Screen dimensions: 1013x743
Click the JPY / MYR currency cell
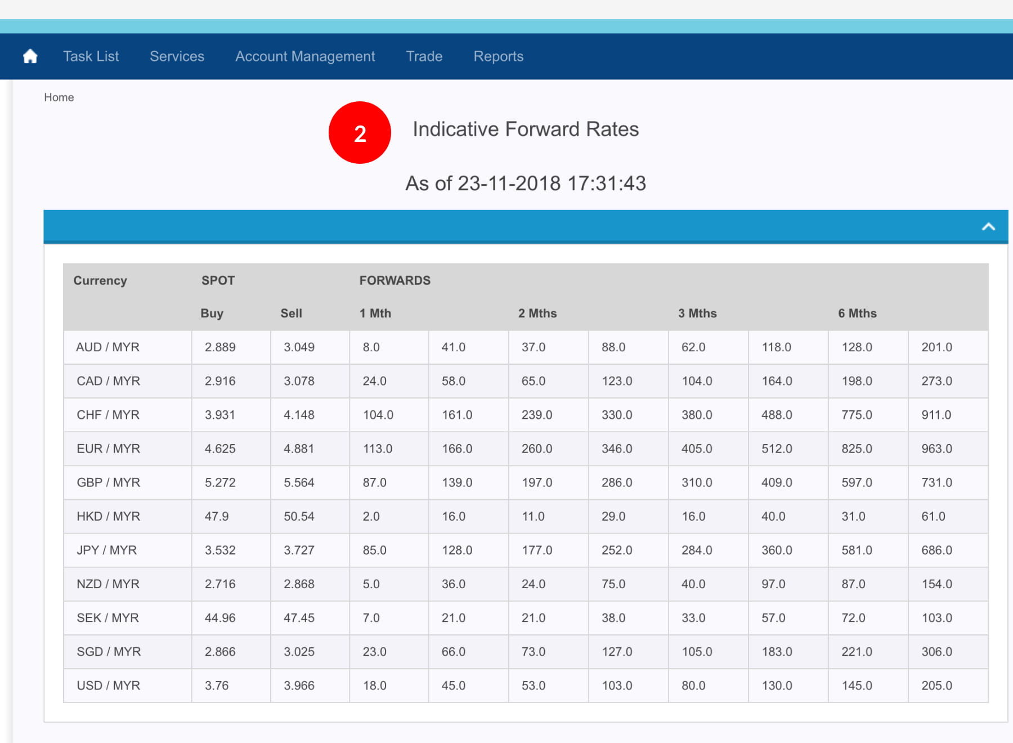[106, 550]
